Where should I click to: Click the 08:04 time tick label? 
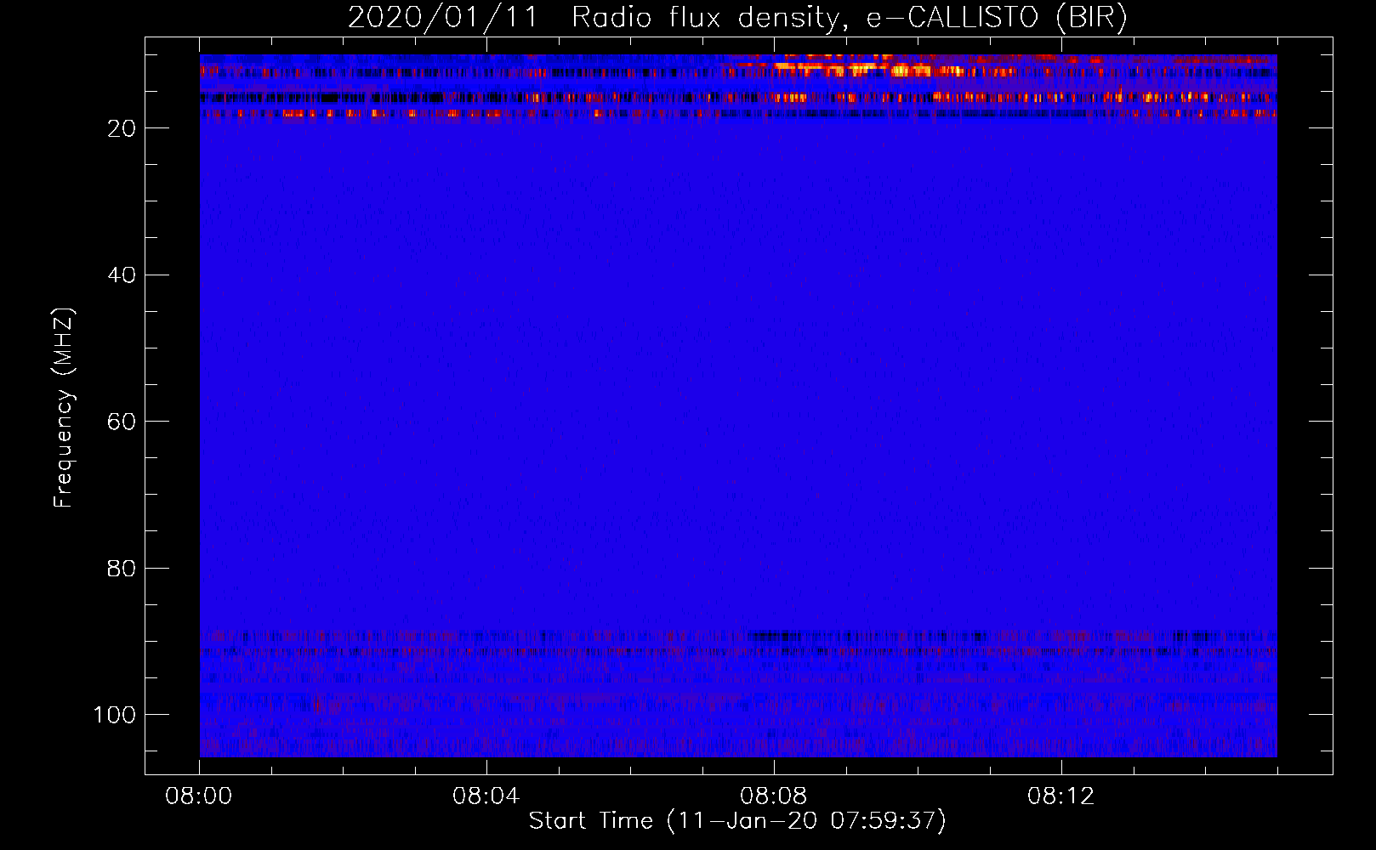486,796
